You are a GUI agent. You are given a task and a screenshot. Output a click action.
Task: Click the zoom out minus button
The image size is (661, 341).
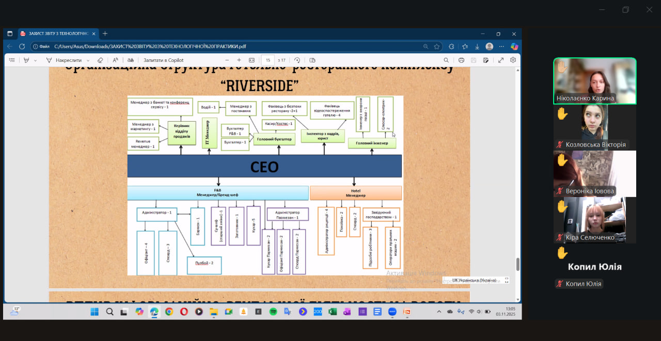click(x=227, y=60)
